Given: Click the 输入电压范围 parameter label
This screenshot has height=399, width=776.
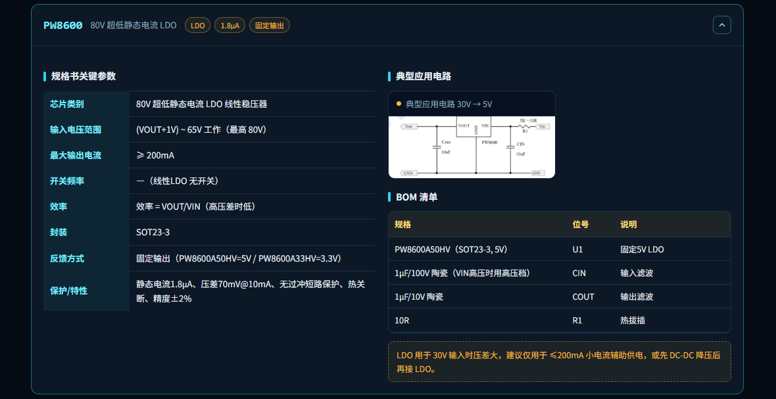Looking at the screenshot, I should pos(76,129).
